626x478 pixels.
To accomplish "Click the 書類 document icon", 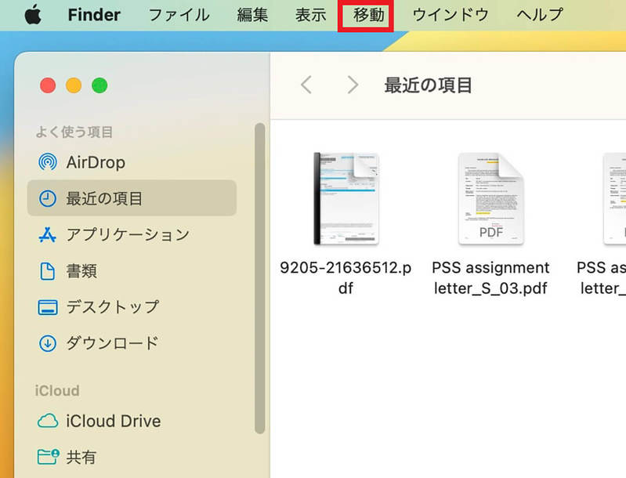I will [48, 271].
